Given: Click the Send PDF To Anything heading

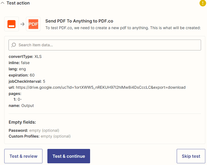Looking at the screenshot, I should pos(79,21).
